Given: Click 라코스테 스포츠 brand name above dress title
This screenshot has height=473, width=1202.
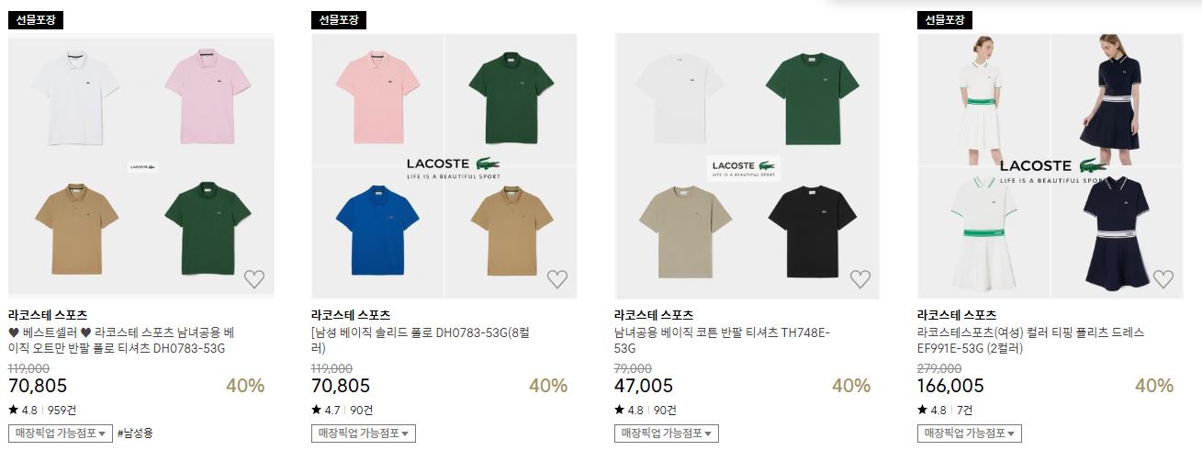Looking at the screenshot, I should [957, 315].
